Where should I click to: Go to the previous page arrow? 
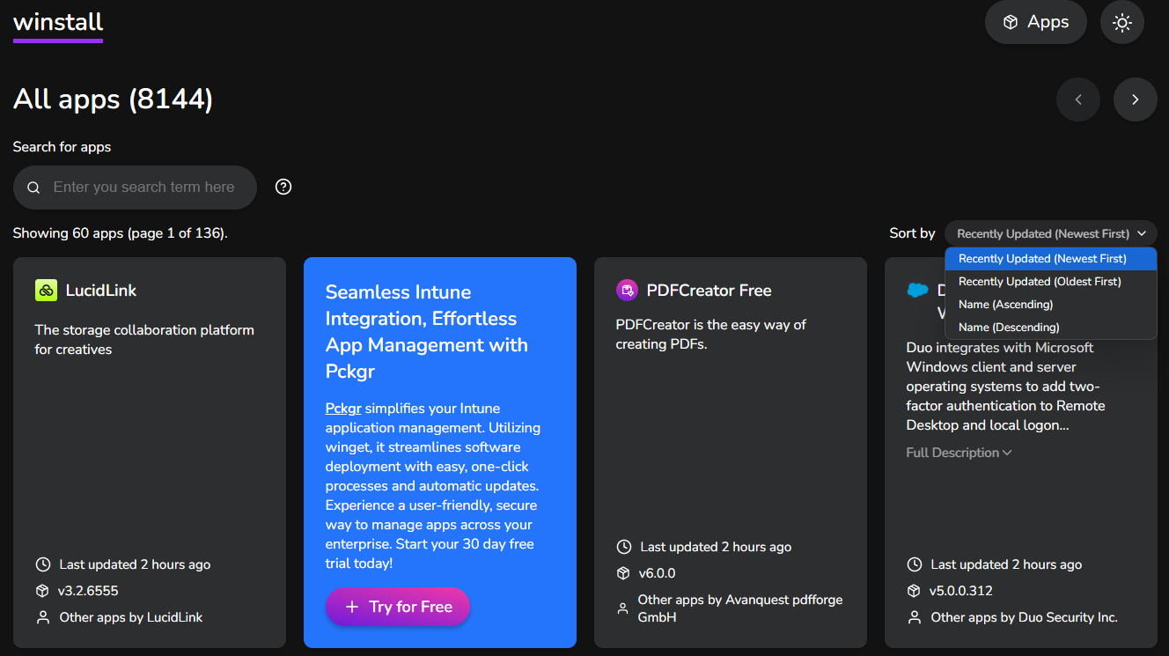pos(1078,100)
